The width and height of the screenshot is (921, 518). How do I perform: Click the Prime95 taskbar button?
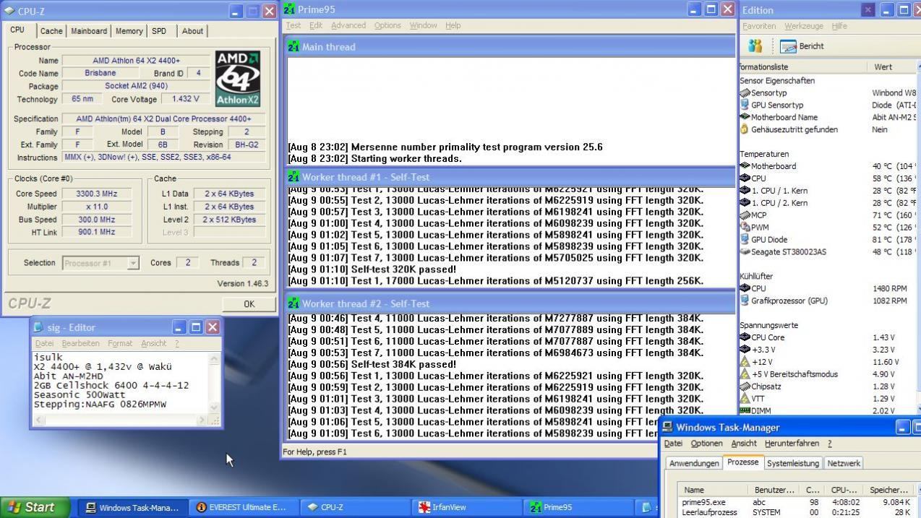tap(578, 507)
